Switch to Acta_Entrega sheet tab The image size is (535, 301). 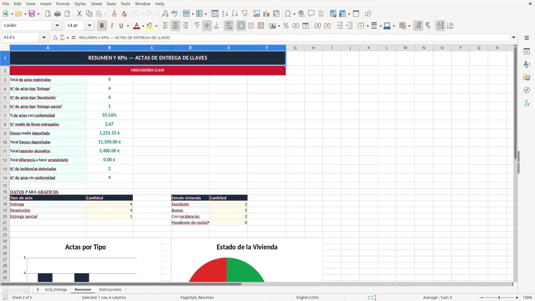point(56,289)
